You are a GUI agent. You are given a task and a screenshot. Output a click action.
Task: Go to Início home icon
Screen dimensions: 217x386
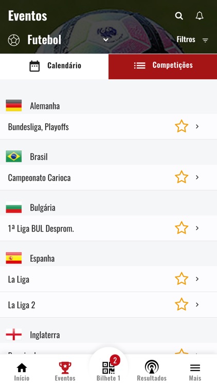(x=22, y=368)
